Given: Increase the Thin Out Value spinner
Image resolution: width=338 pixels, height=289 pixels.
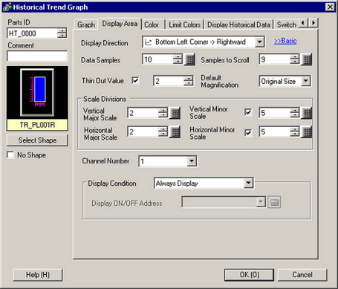Looking at the screenshot, I should (189, 79).
